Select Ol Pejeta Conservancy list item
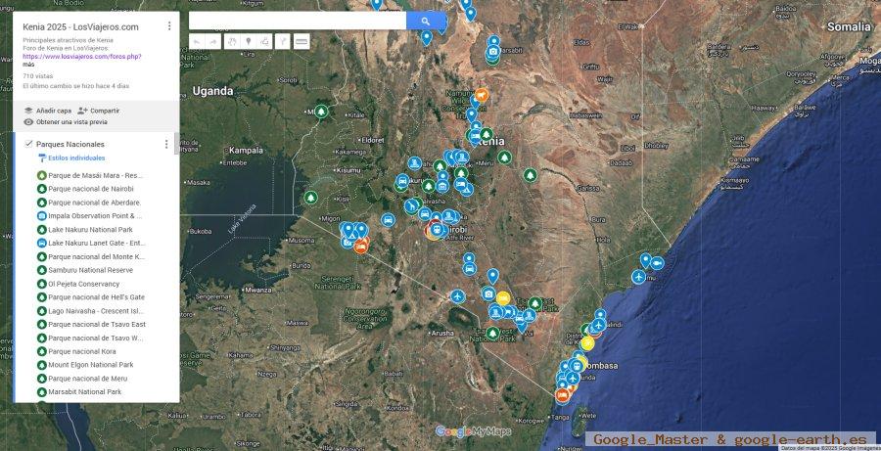This screenshot has height=451, width=881. [x=78, y=284]
